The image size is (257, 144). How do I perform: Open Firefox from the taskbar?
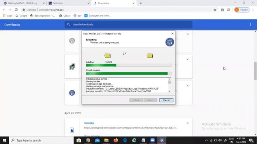pos(116,140)
